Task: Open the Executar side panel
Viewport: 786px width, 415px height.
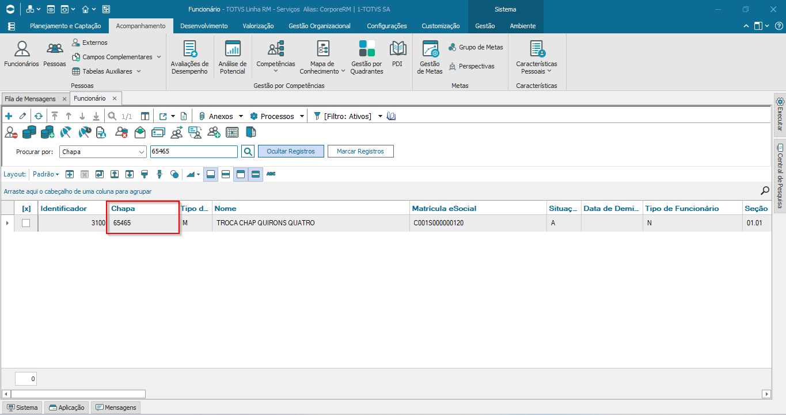Action: [780, 114]
